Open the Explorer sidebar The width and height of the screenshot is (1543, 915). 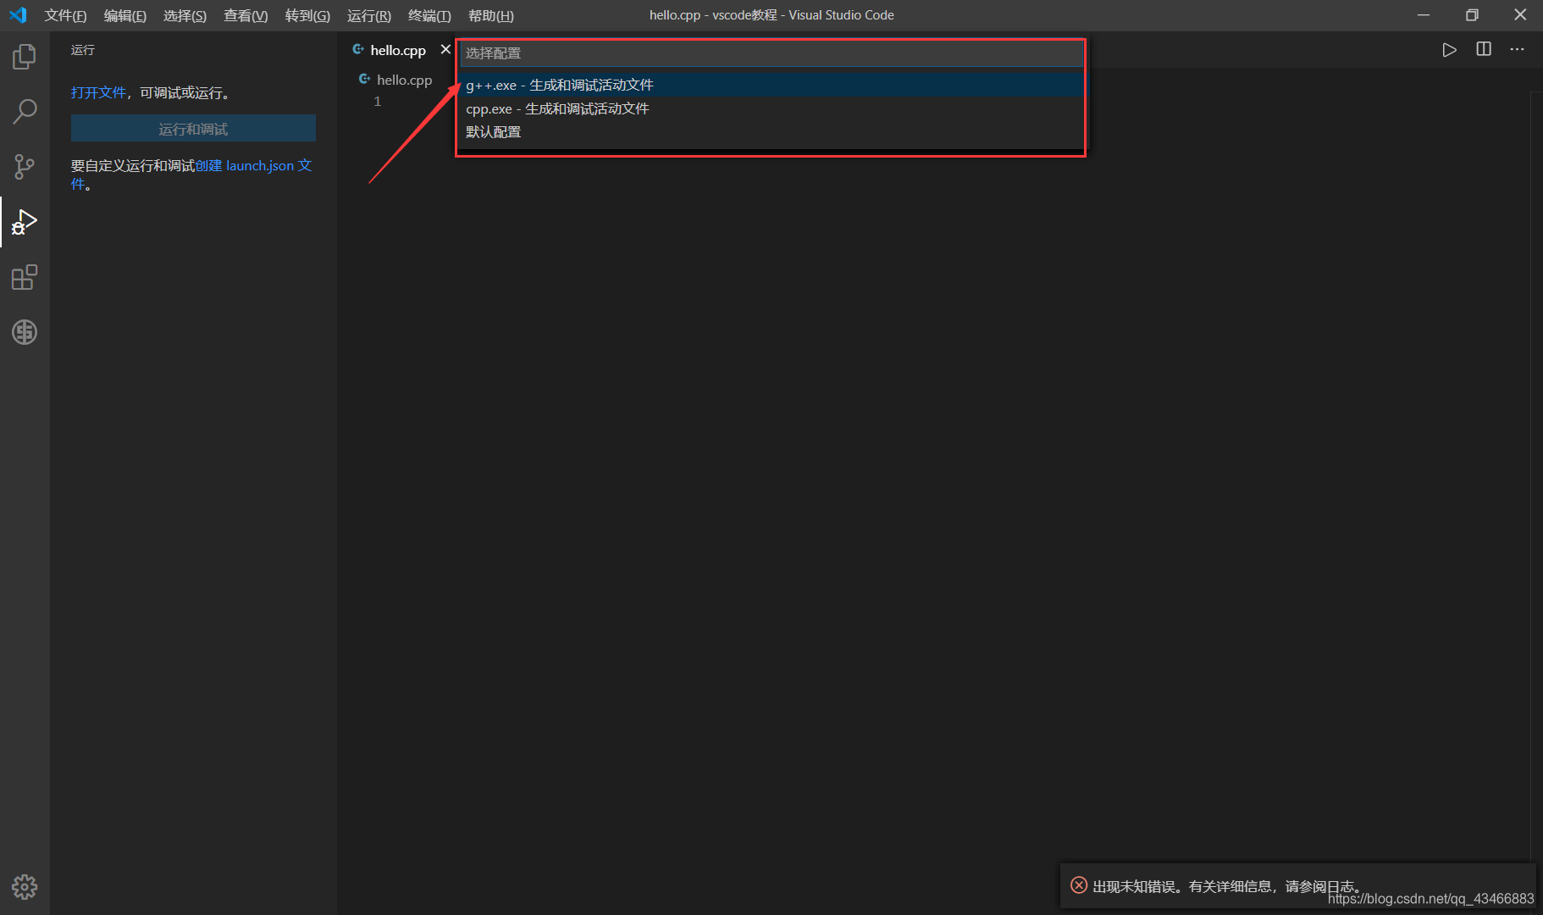pyautogui.click(x=24, y=56)
